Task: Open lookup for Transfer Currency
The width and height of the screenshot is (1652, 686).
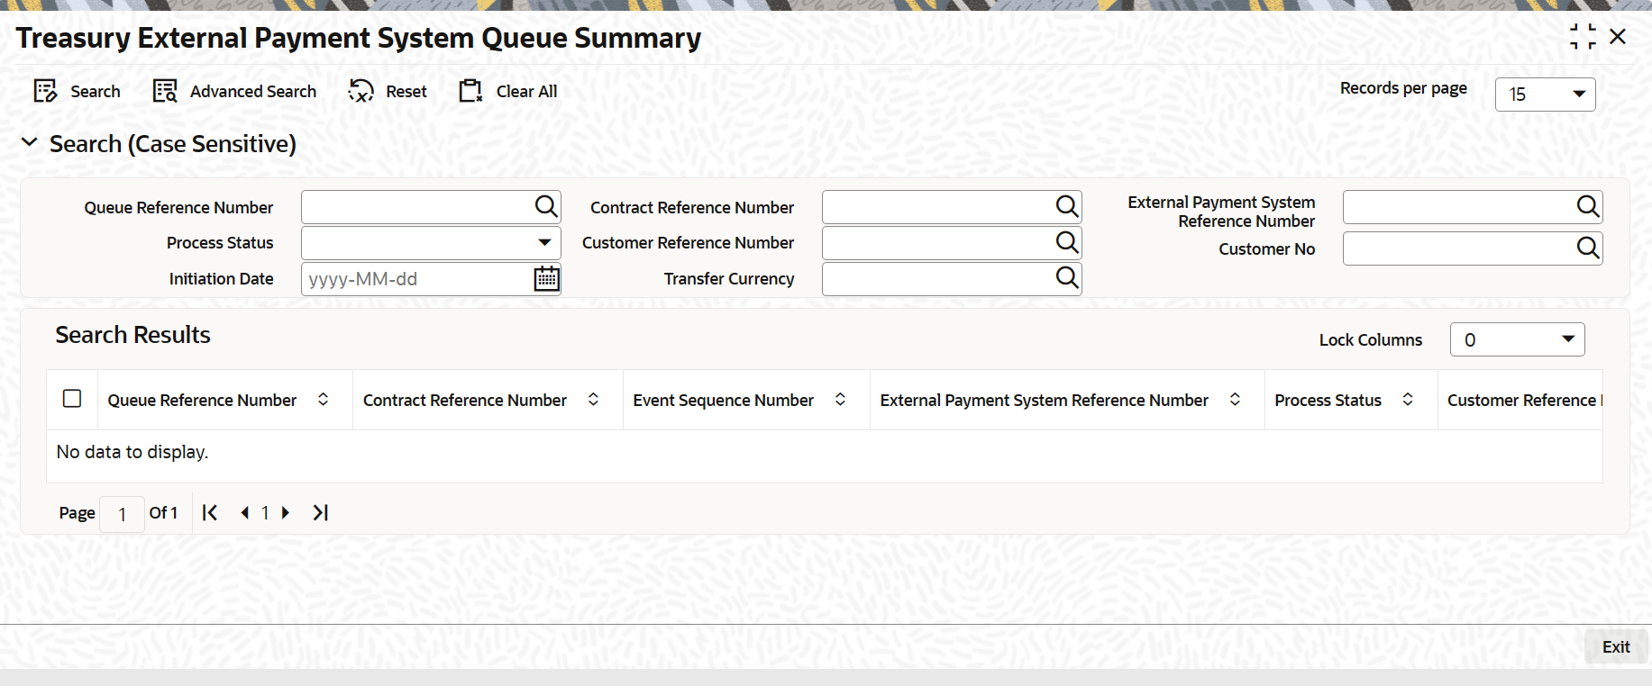Action: (x=1067, y=278)
